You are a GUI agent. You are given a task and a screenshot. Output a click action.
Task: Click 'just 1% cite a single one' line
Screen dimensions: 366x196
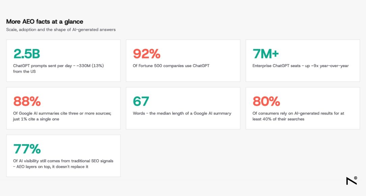36,119
